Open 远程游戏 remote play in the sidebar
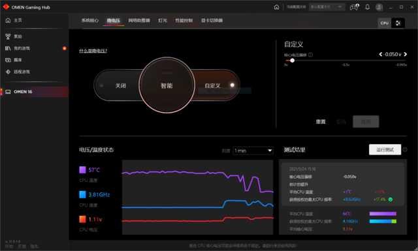 (18, 72)
